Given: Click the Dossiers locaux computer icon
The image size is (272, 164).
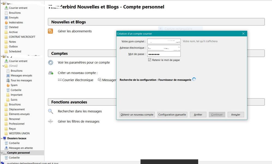Looking at the screenshot, I should (x=5, y=138).
